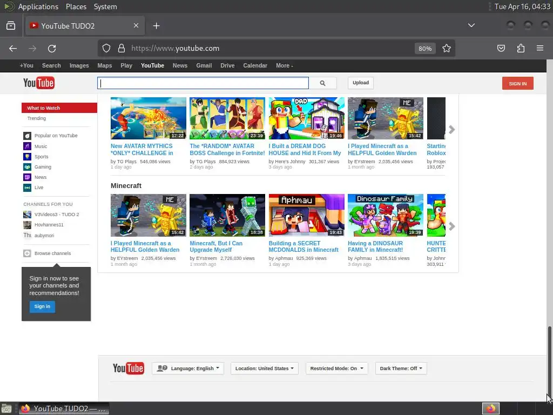Reload the page with refresh icon
This screenshot has height=415, width=553.
click(52, 48)
